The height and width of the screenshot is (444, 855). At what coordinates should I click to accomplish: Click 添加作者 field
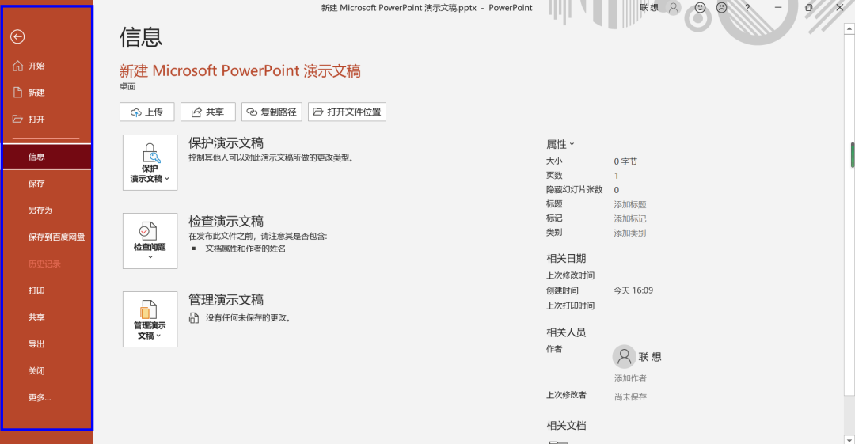(630, 378)
